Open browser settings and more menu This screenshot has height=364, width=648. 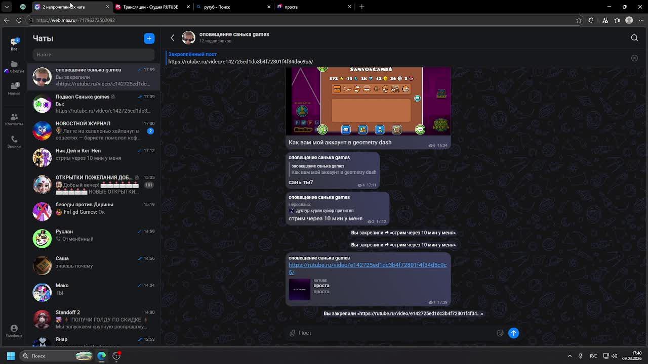pos(641,20)
